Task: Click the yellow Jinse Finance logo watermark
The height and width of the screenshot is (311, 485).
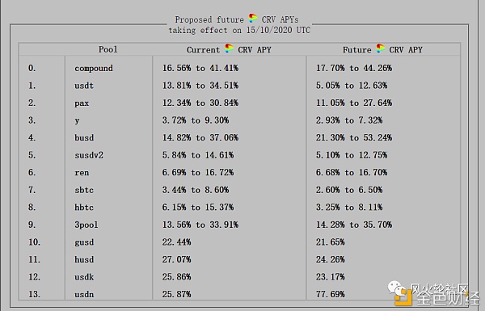Action: [403, 297]
